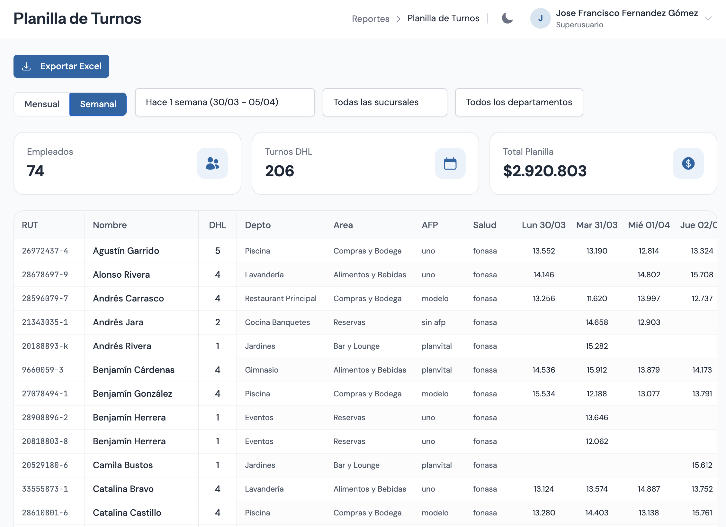Viewport: 726px width, 527px height.
Task: Toggle dark mode with the moon icon
Action: click(507, 18)
